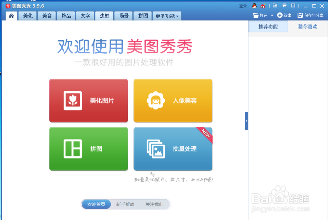The image size is (328, 220).
Task: Select the 欢迎首页 pill button
Action: [96, 204]
